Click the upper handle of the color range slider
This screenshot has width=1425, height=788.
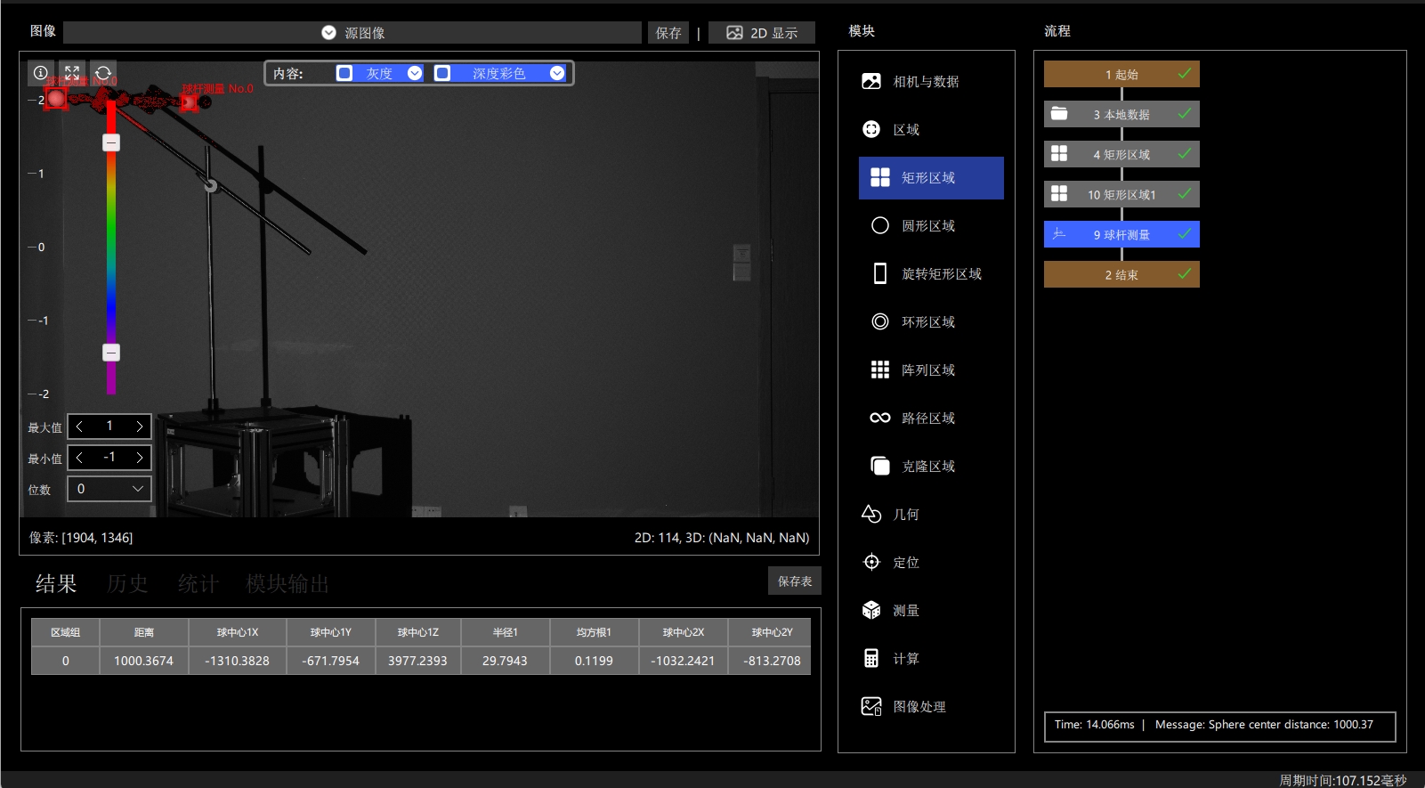pos(111,142)
